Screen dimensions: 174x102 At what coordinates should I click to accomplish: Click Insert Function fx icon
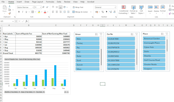26,21
